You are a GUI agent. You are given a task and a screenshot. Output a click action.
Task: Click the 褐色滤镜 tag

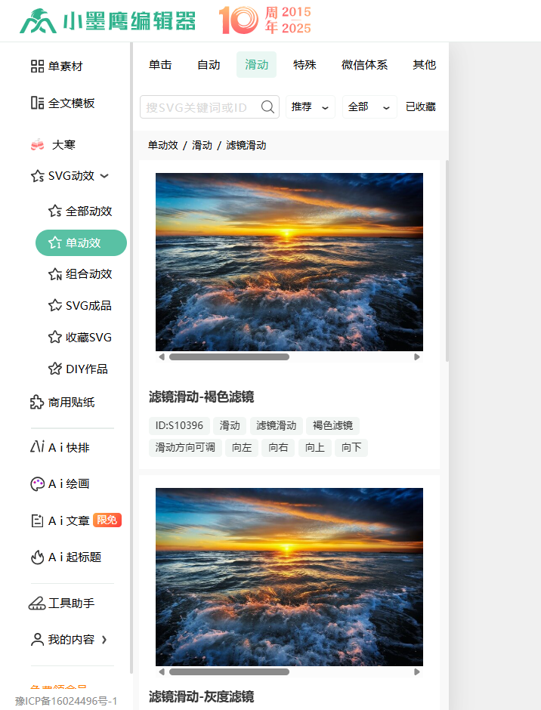pyautogui.click(x=332, y=426)
